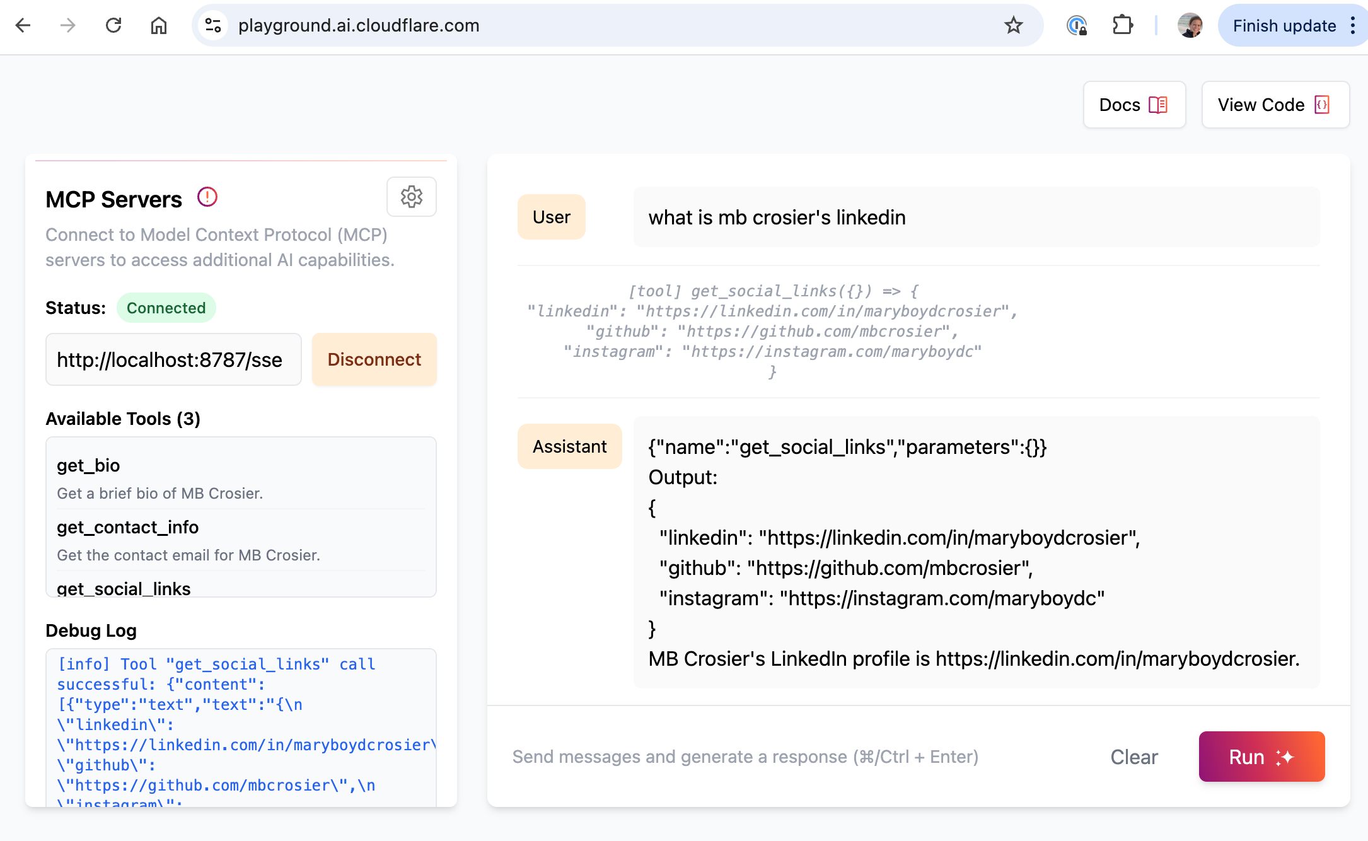Image resolution: width=1368 pixels, height=841 pixels.
Task: Open MCP server settings gear icon
Action: pos(411,197)
